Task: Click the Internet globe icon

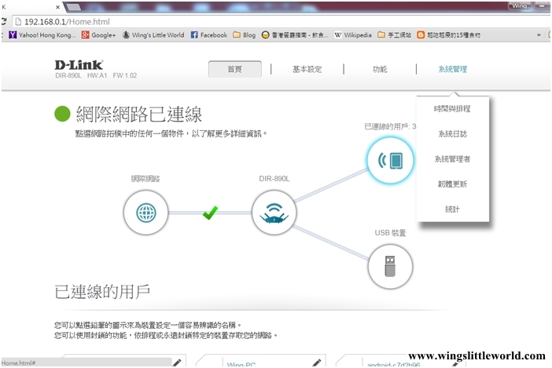Action: (x=145, y=213)
